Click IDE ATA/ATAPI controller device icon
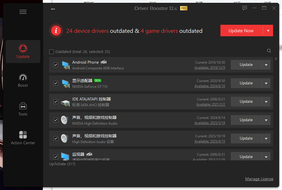282x190 pixels. pyautogui.click(x=65, y=103)
